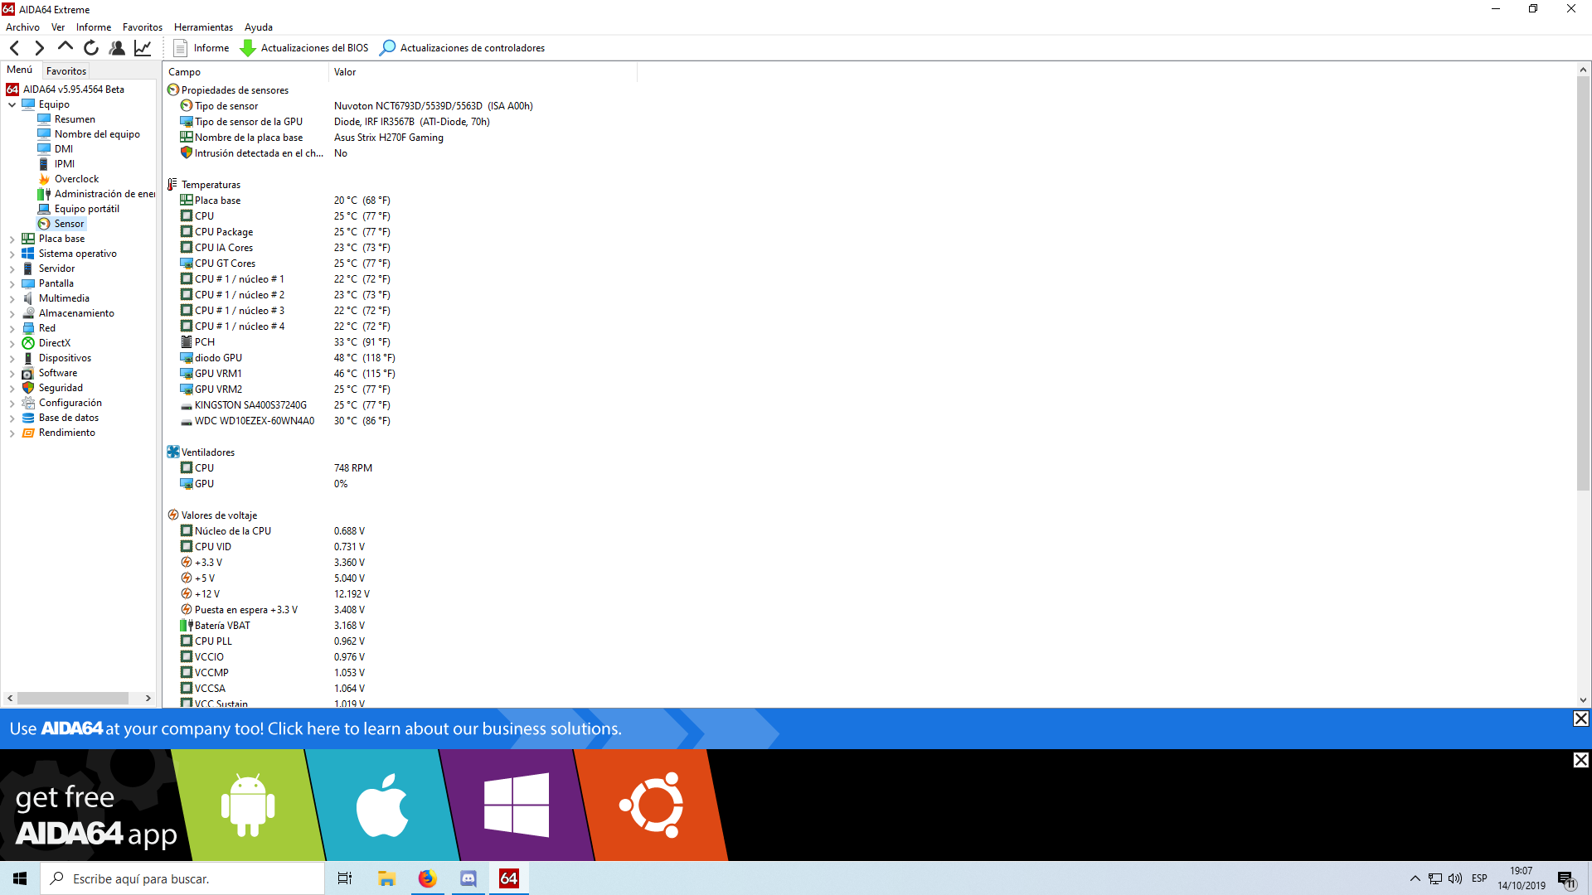Click the Propiedades de sensores icon
This screenshot has height=895, width=1592.
(172, 90)
